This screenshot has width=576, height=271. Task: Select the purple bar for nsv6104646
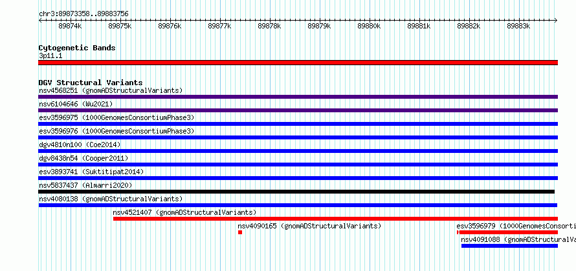pos(298,110)
